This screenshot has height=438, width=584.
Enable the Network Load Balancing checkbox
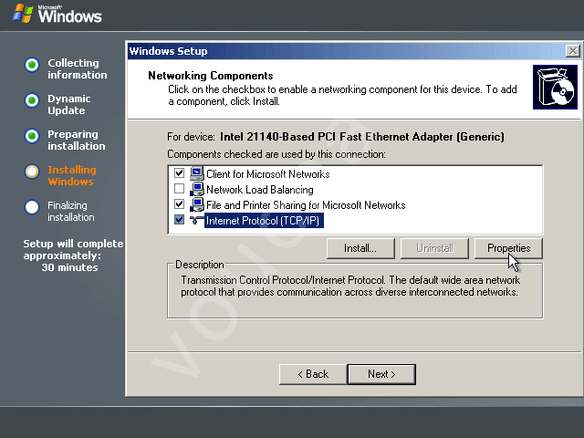pyautogui.click(x=179, y=189)
